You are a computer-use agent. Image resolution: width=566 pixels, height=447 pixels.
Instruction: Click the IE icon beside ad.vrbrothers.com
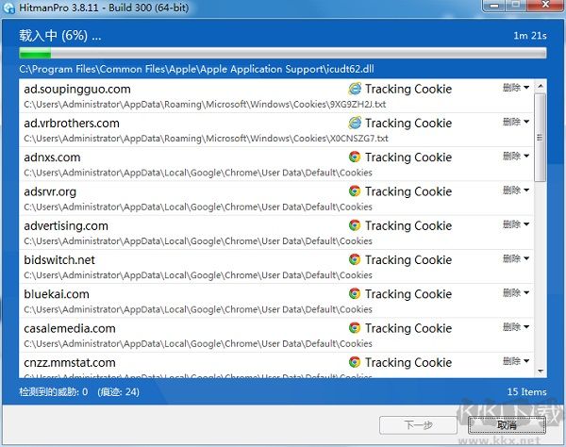[355, 123]
